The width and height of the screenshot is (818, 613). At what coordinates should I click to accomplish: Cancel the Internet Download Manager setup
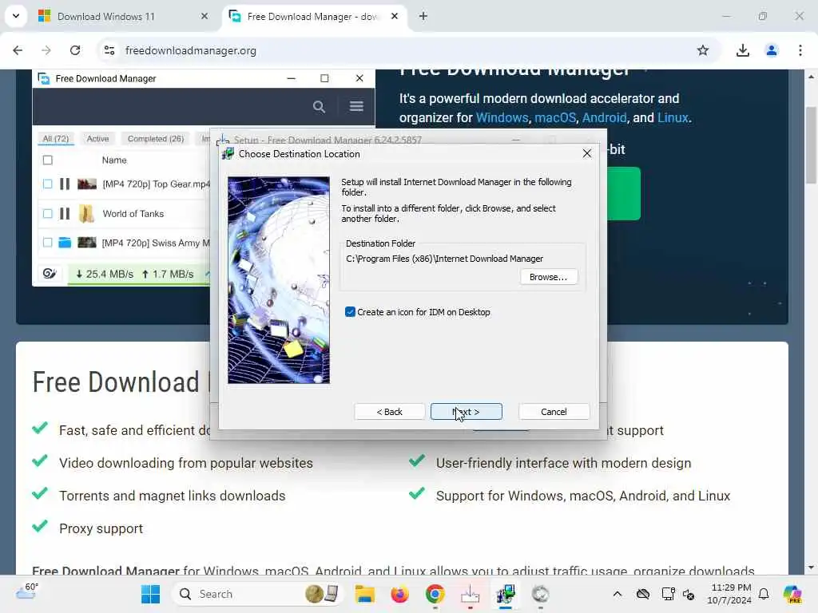click(x=554, y=411)
